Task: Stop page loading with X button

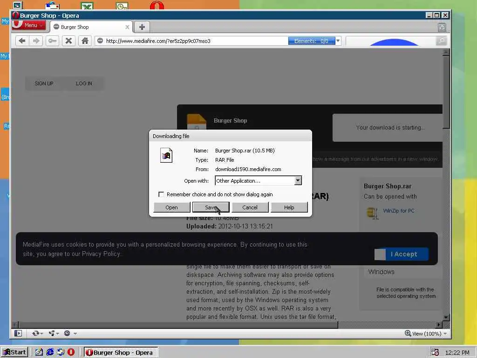Action: (x=69, y=41)
